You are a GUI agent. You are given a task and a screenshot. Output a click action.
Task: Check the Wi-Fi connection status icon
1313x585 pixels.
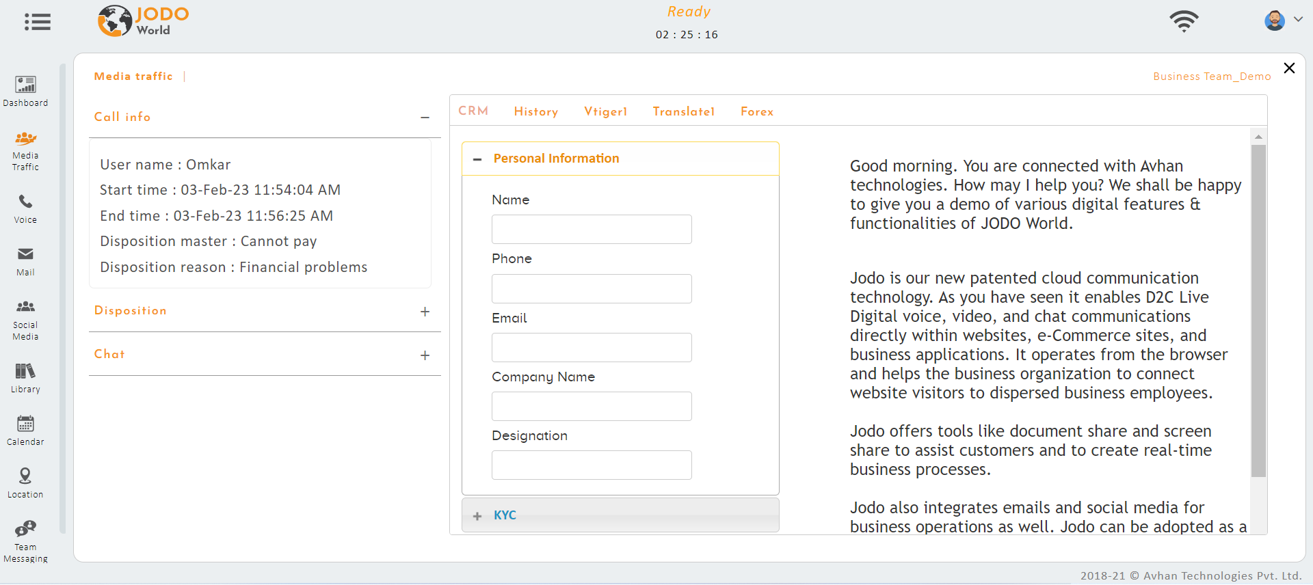[x=1184, y=21]
